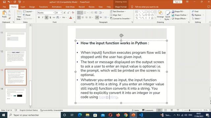This screenshot has width=211, height=118.
Task: Open Convert to SmartArt dropdown
Action: pos(121,19)
